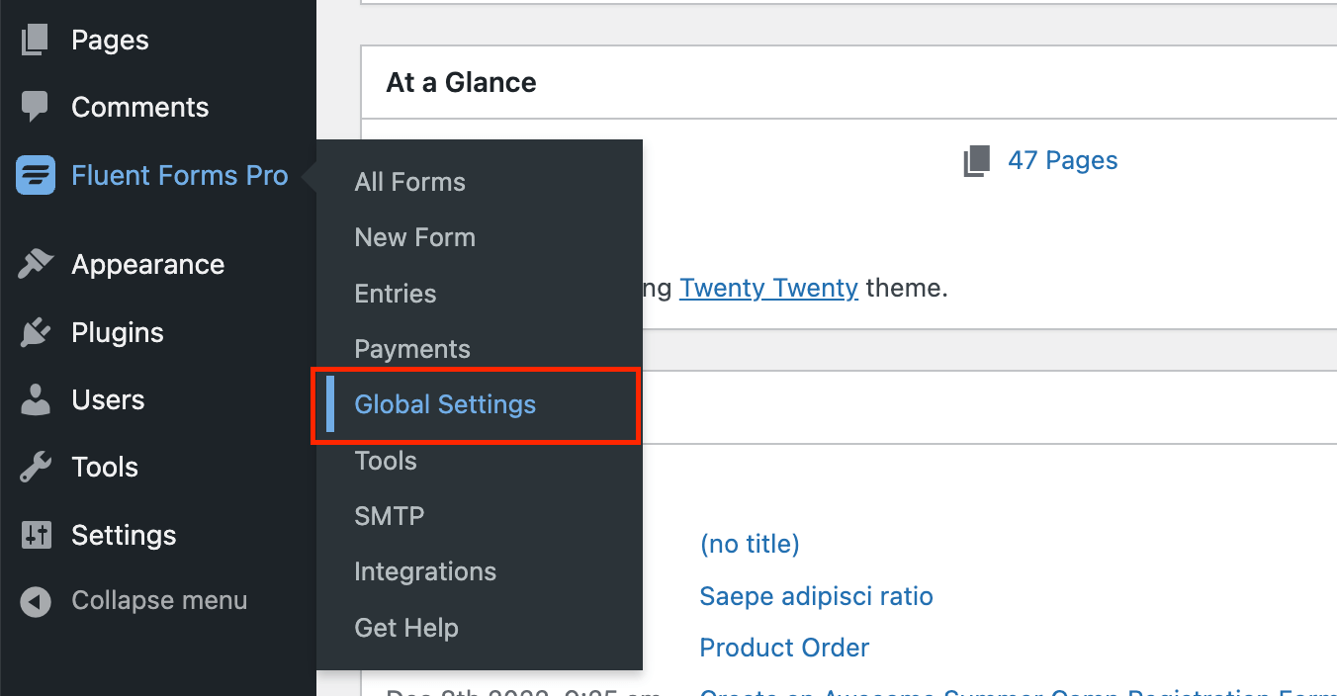Open All Forms submenu item
The height and width of the screenshot is (696, 1337).
pyautogui.click(x=410, y=183)
